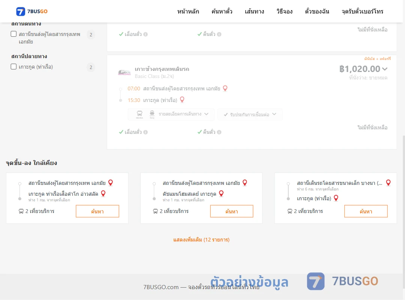Click the Basic Class (ม.2จ) class label

(154, 76)
